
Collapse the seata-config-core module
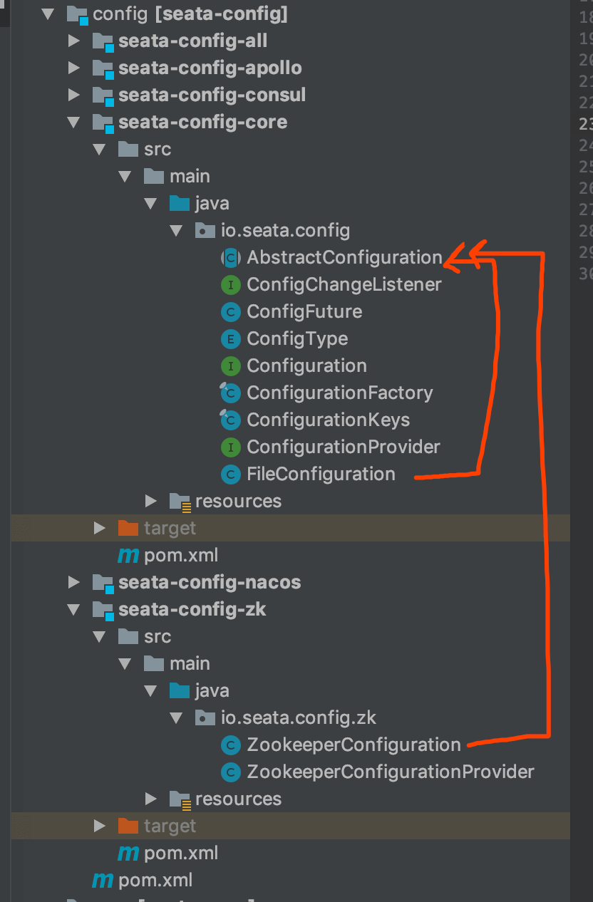(x=73, y=123)
